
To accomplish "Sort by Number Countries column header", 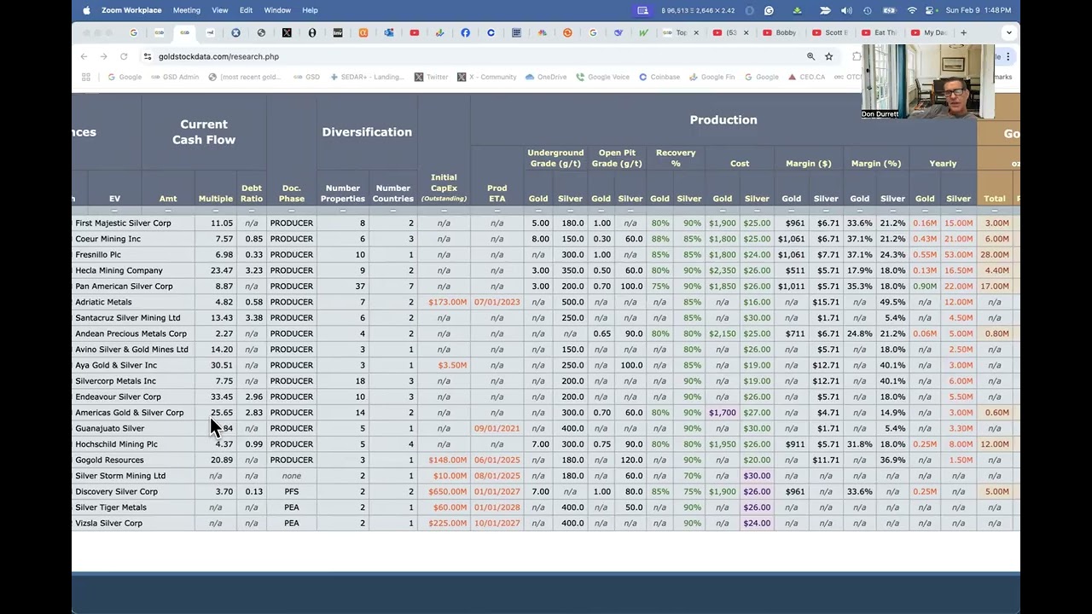I will click(x=393, y=194).
